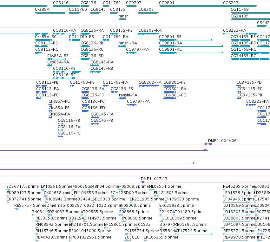Select transcript CG9797-RA label
Viewport: 270px width, 242px height.
tap(138, 49)
